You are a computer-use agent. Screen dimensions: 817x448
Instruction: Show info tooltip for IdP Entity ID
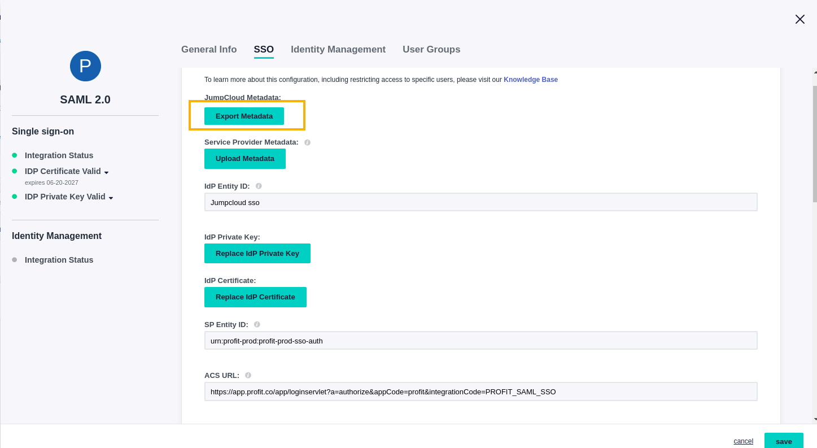click(x=259, y=186)
